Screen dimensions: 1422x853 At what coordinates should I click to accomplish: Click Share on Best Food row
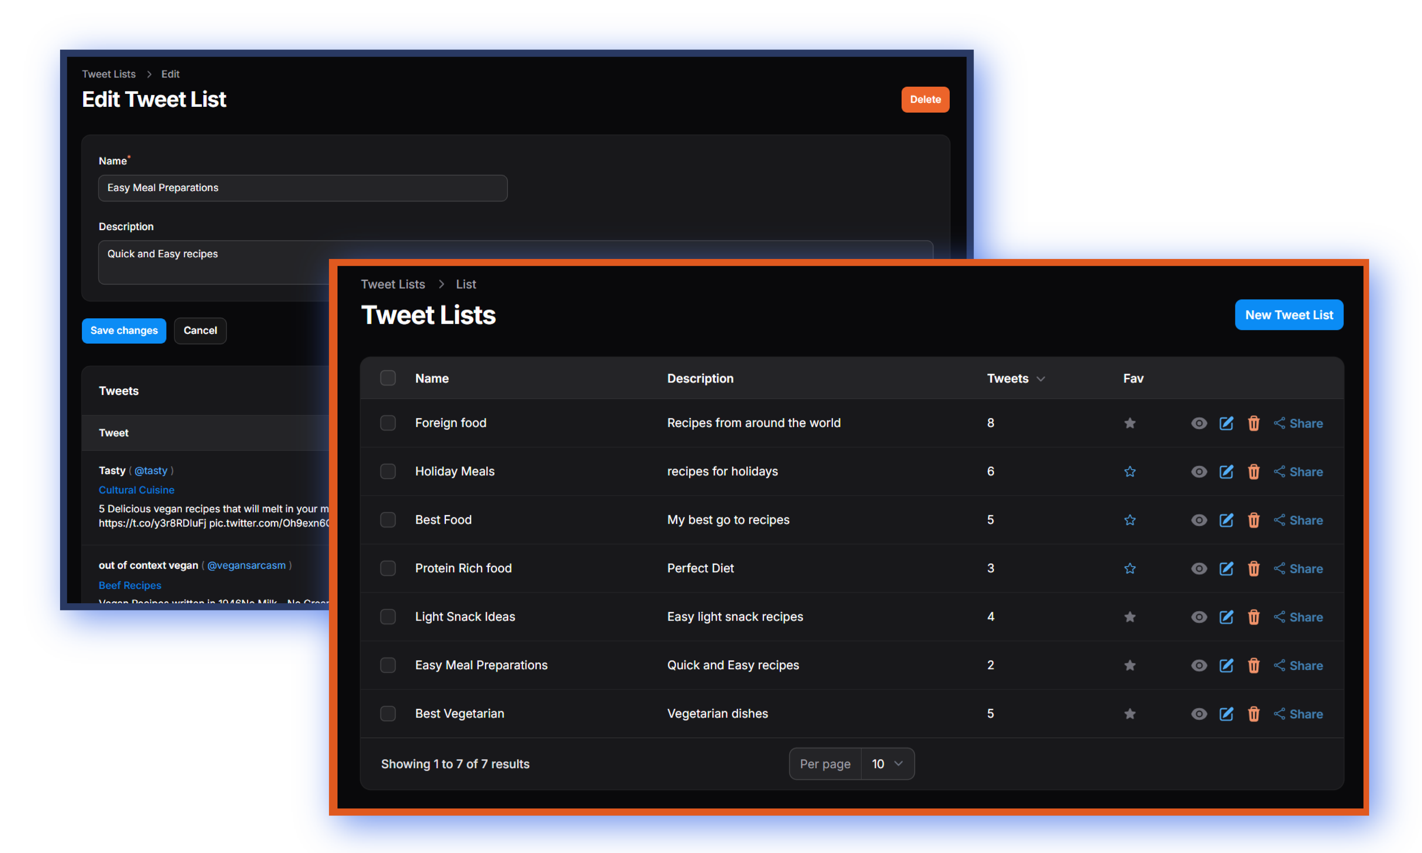1298,520
